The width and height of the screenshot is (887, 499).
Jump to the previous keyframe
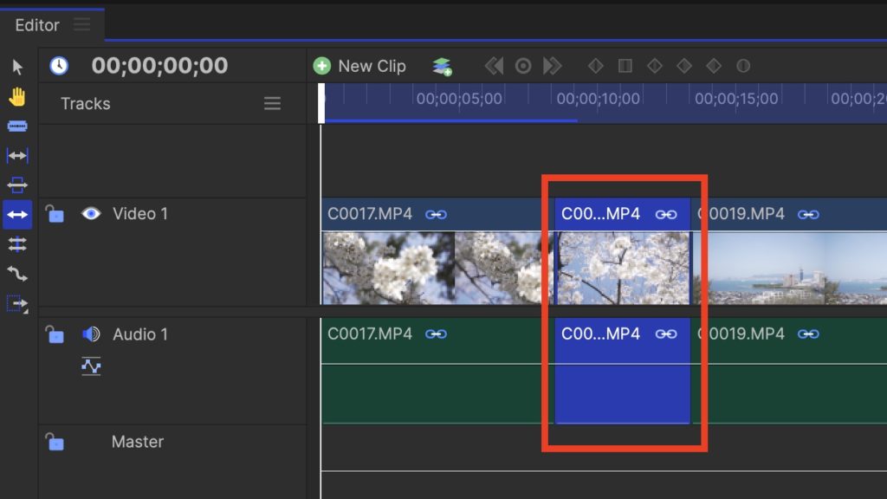point(494,66)
